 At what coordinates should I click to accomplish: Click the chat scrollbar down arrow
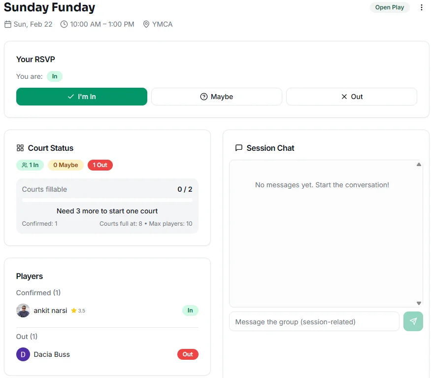pyautogui.click(x=419, y=303)
